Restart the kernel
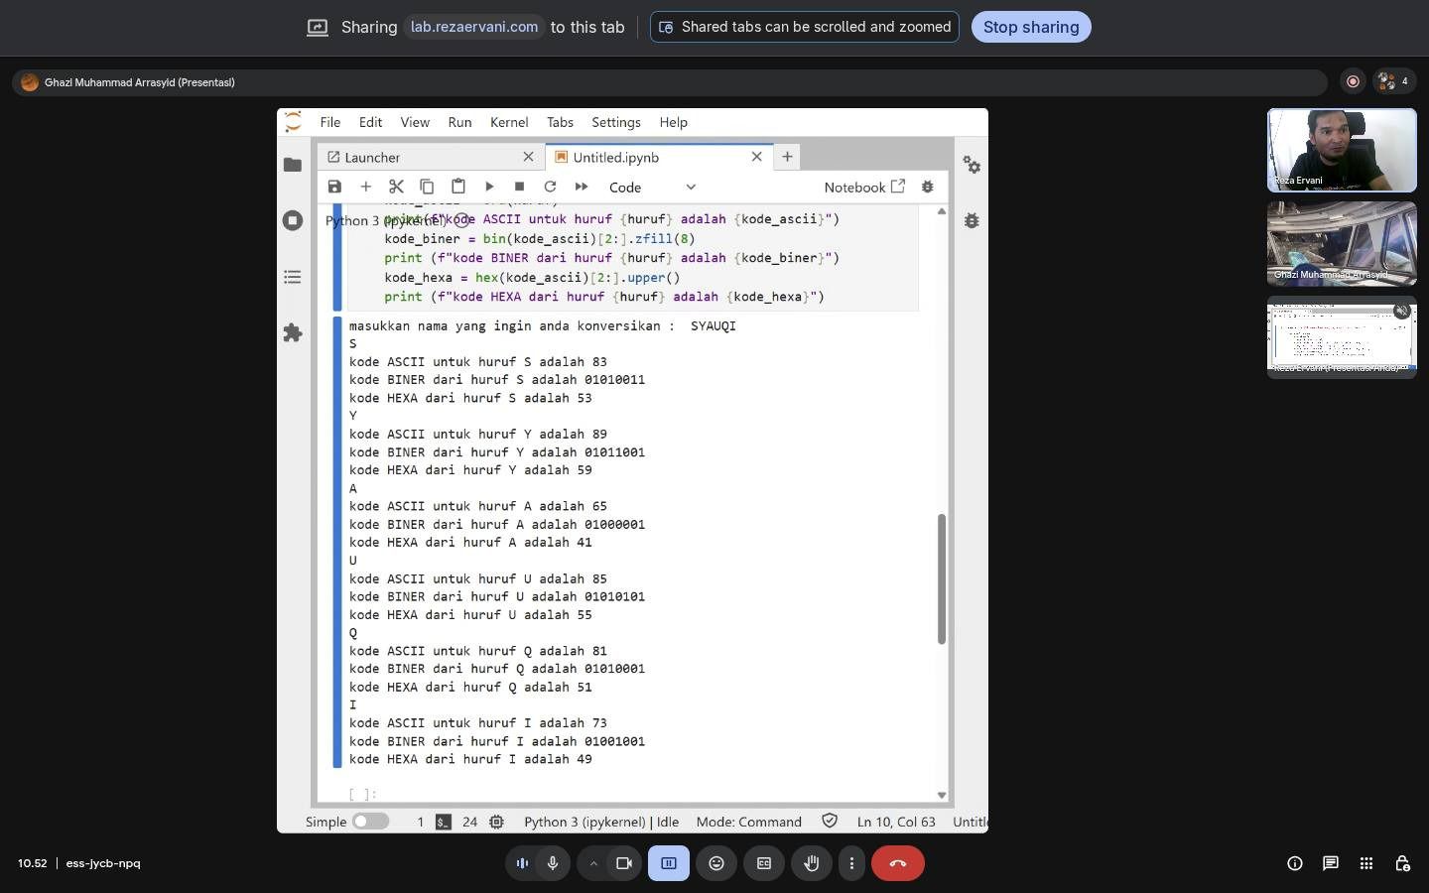This screenshot has height=893, width=1429. [x=550, y=187]
